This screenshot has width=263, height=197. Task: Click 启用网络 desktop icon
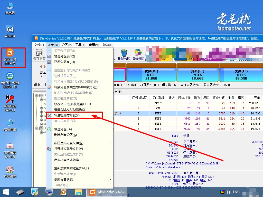point(10,125)
